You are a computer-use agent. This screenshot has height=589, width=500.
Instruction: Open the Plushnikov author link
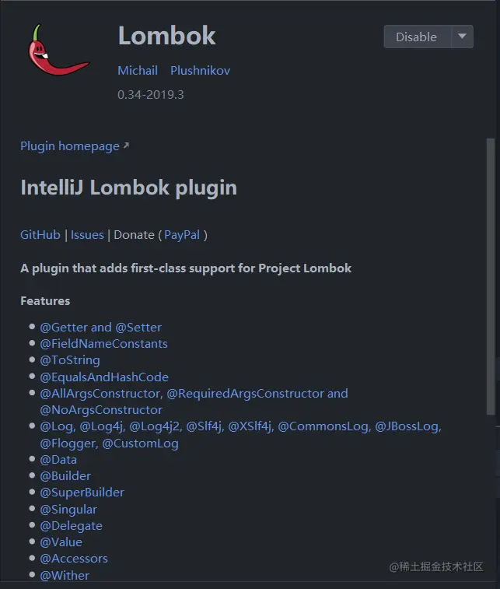click(200, 71)
